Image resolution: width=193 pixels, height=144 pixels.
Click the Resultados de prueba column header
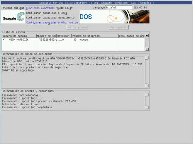point(131,36)
